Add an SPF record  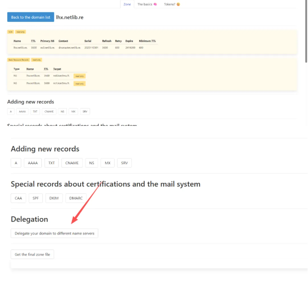(x=35, y=198)
